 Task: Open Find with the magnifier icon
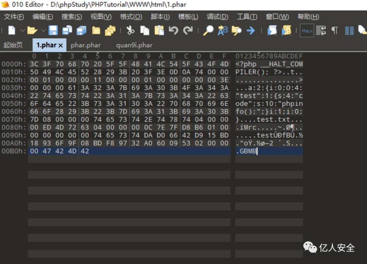point(208,31)
